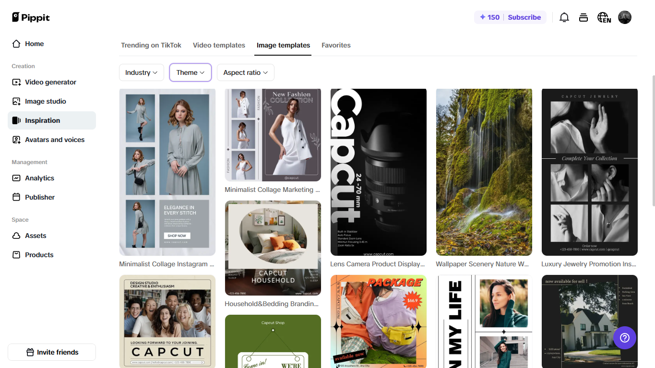Go to Home in sidebar

52,44
